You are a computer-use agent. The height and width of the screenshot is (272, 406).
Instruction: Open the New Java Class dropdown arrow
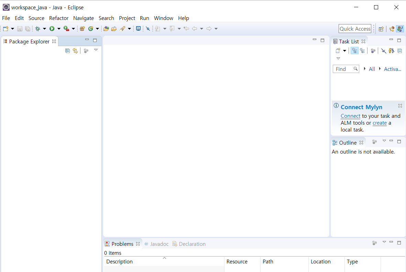(x=97, y=29)
